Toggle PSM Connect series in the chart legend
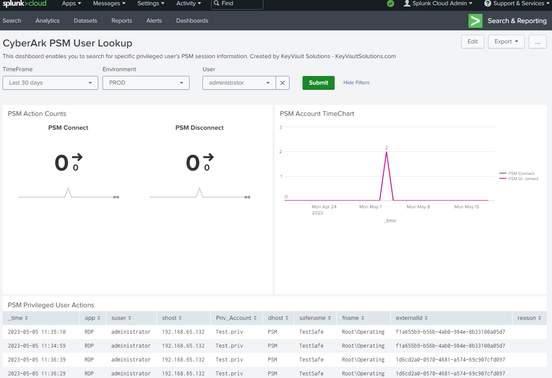 click(x=521, y=173)
